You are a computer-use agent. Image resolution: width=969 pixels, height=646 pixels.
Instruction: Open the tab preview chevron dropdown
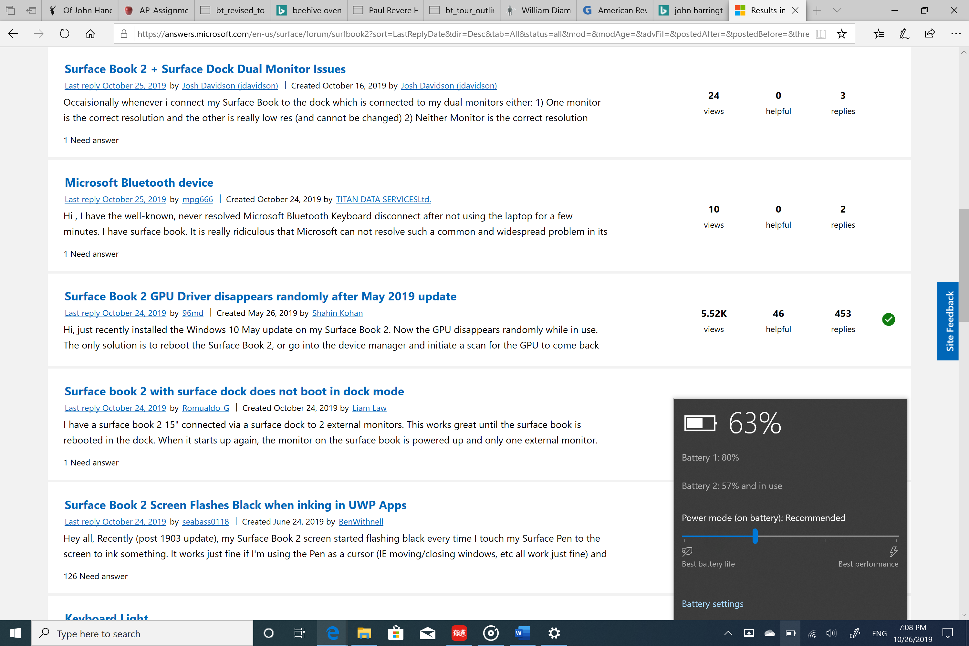(x=837, y=10)
